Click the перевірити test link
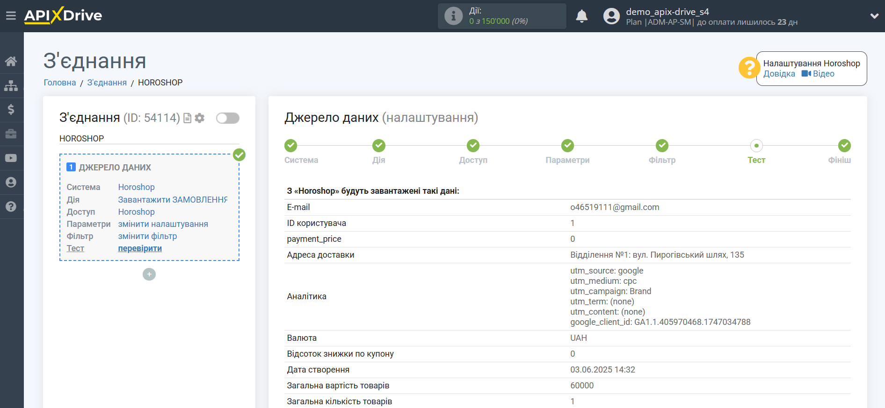Viewport: 885px width, 408px height. click(x=140, y=248)
